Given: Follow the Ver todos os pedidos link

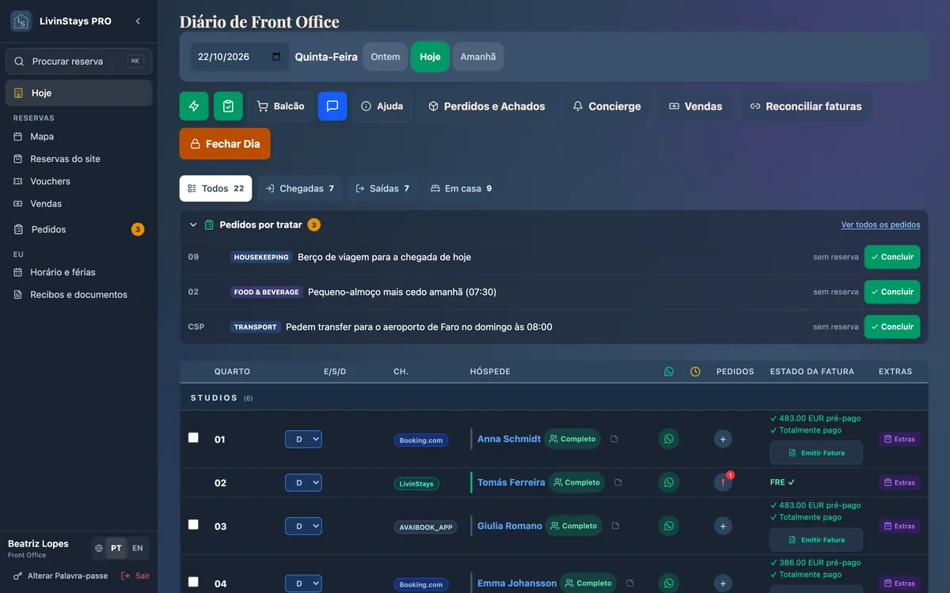Looking at the screenshot, I should coord(880,225).
